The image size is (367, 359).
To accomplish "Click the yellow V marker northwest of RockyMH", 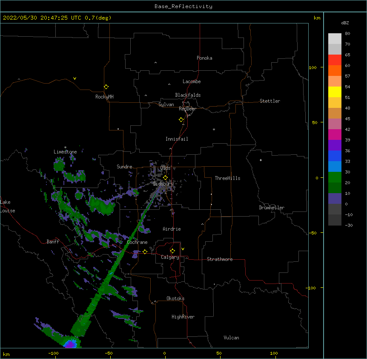I will coord(75,78).
